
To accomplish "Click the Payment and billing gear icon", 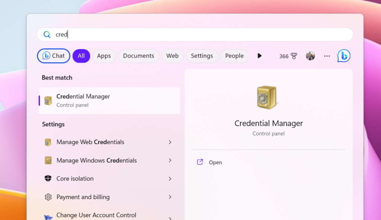I will coord(48,197).
